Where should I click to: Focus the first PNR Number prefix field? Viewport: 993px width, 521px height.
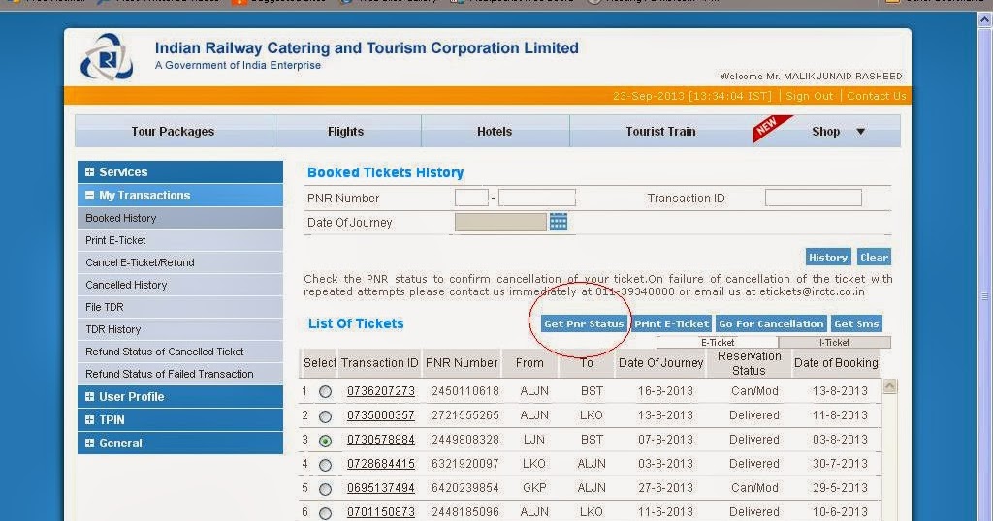(472, 198)
